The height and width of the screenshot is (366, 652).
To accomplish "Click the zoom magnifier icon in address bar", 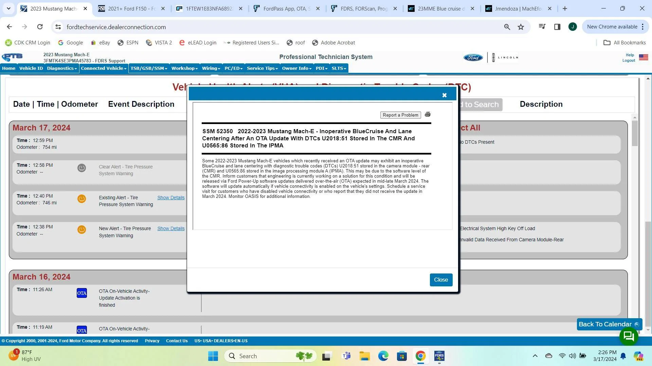I will click(x=507, y=27).
